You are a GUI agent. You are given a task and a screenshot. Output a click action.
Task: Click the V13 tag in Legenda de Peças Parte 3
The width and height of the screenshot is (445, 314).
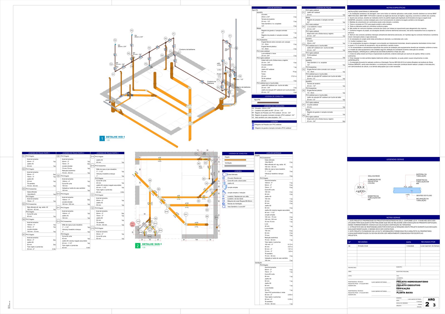coord(93,228)
